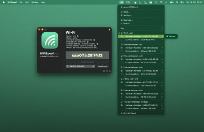
Task: Click the info icon next to Device
Action: coord(78,36)
